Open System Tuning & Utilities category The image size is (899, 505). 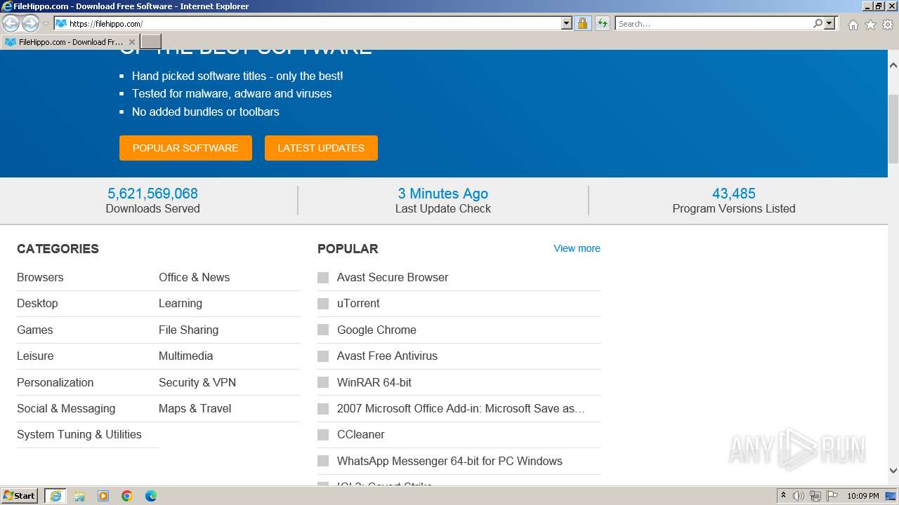[x=79, y=434]
